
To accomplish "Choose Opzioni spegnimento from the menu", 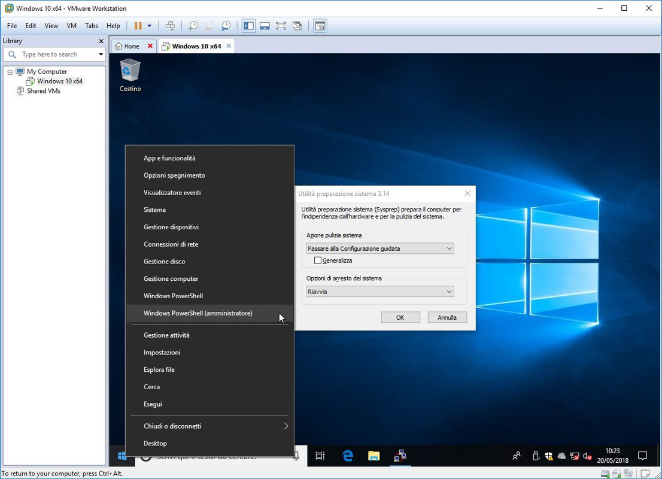I will (x=210, y=175).
